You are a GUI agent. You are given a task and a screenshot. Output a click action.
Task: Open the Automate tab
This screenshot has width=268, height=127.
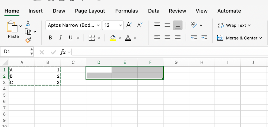229,11
